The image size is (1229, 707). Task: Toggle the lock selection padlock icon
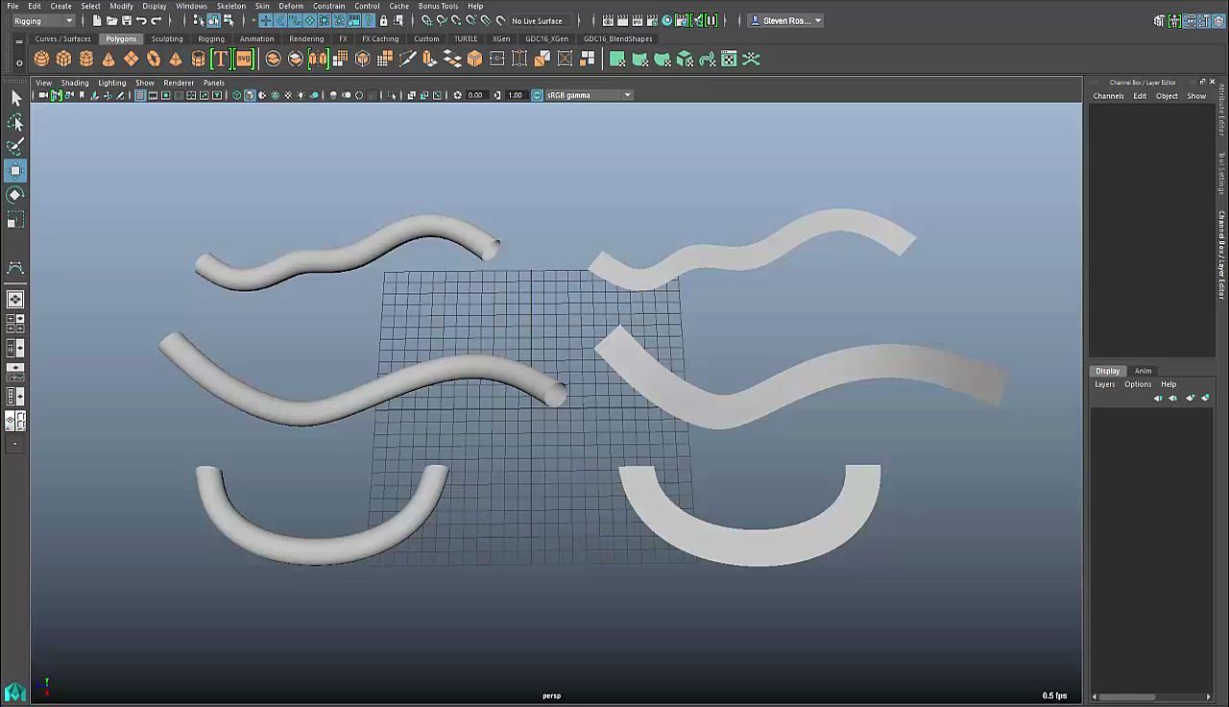point(383,20)
